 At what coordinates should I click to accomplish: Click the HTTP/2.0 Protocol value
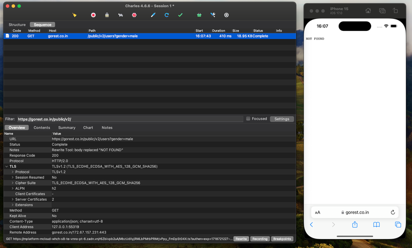click(59, 161)
